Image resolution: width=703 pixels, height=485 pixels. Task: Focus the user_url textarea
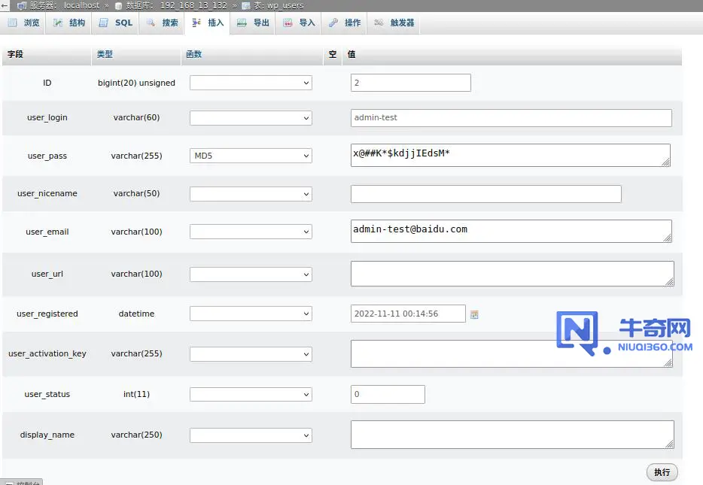pos(512,274)
